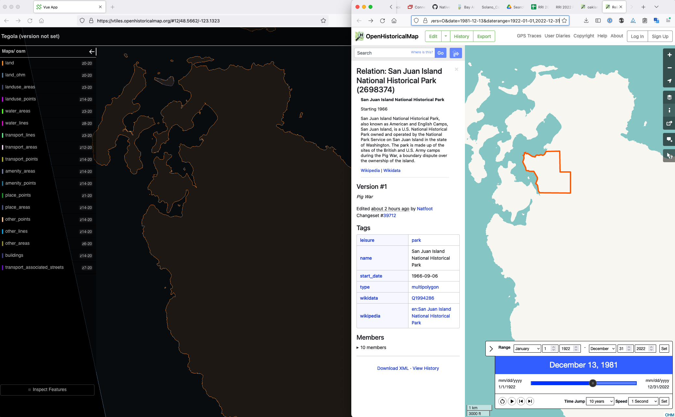Click the timeline slider track near 2022
Screen dimensions: 675x417
pos(634,383)
